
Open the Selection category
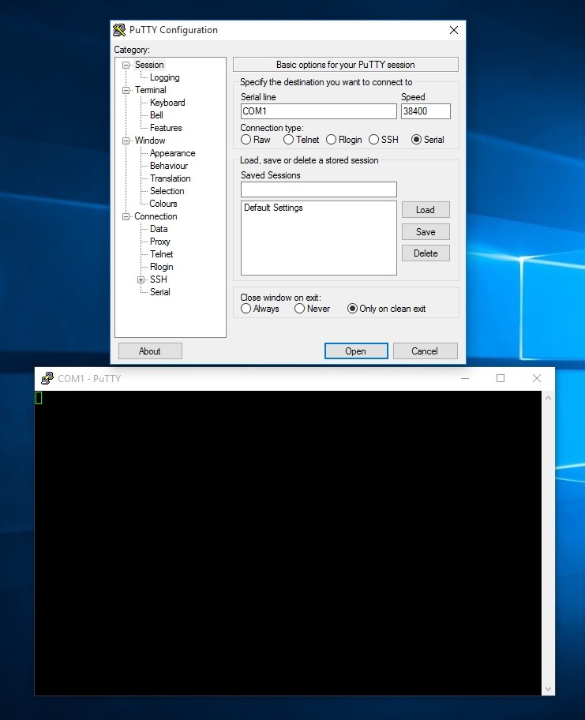tap(167, 191)
